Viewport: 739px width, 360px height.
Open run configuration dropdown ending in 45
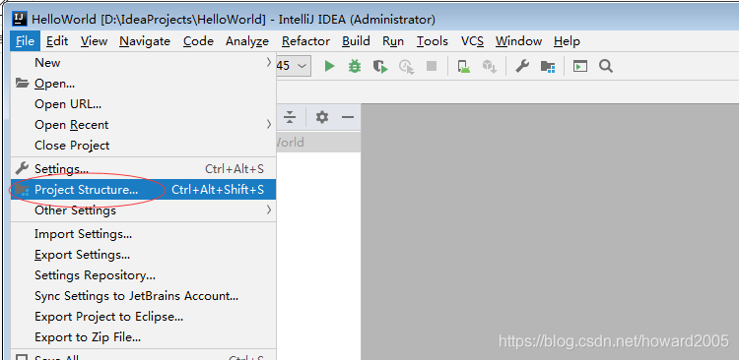[x=294, y=66]
